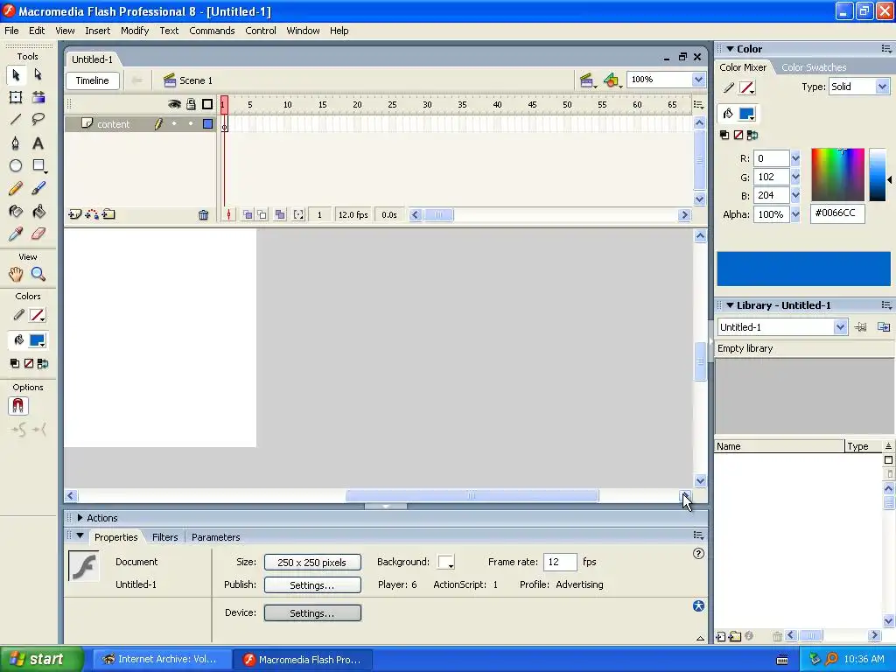
Task: Select the Lasso tool
Action: 38,119
